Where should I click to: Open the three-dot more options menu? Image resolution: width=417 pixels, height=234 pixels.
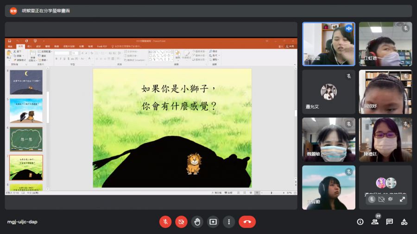229,222
